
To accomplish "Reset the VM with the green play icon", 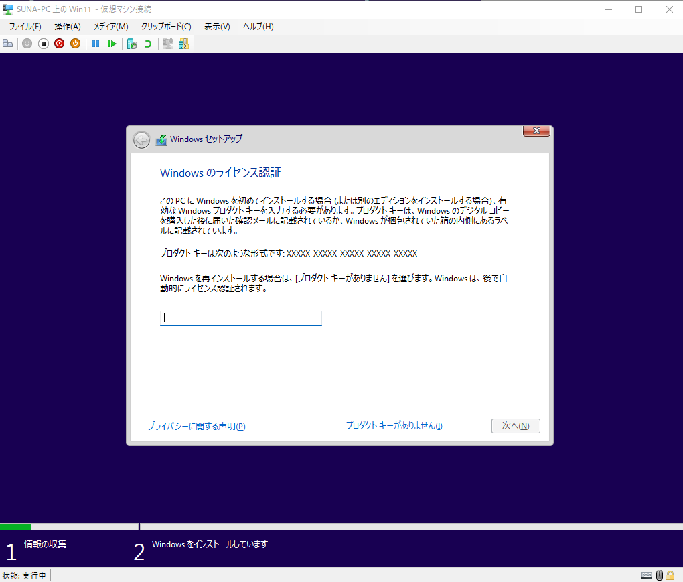I will [112, 43].
